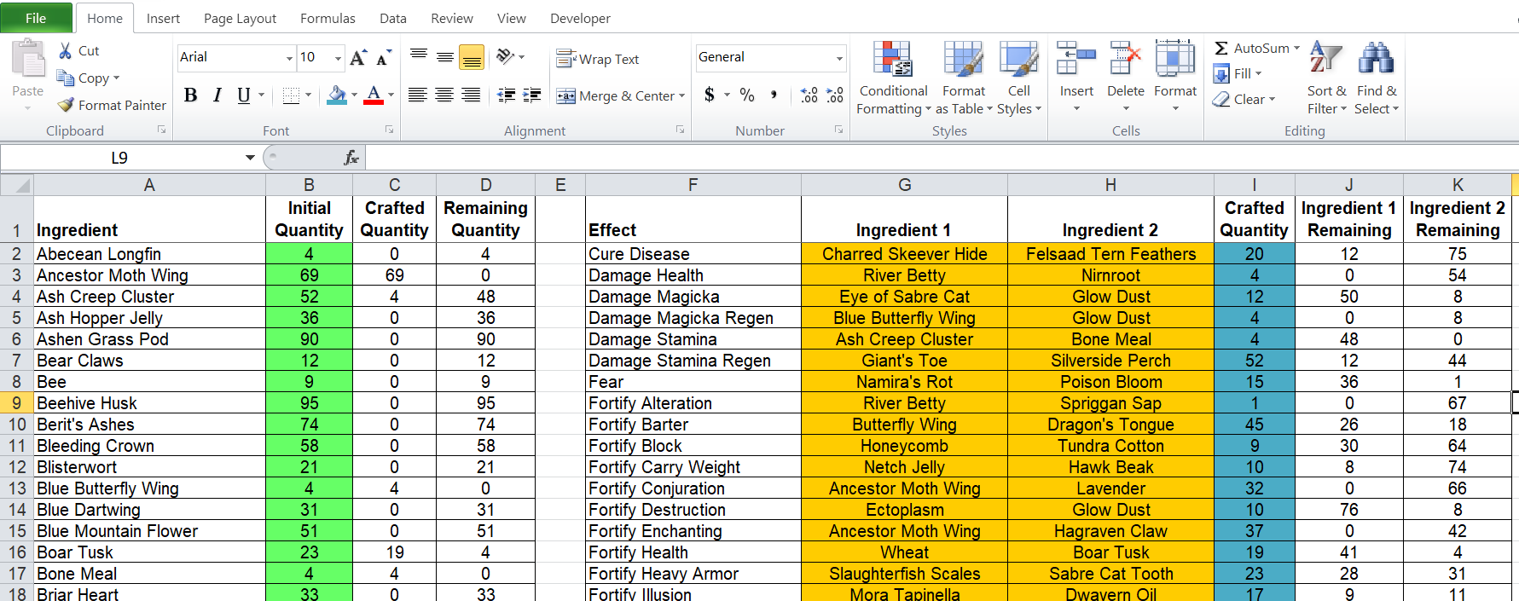Toggle Bold formatting
The width and height of the screenshot is (1519, 601).
click(190, 95)
